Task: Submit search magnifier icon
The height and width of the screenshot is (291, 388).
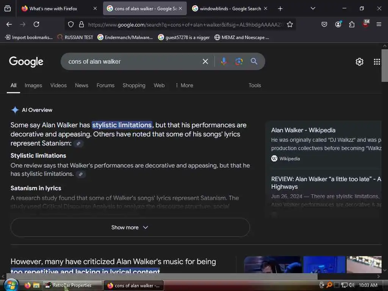Action: coord(254,61)
